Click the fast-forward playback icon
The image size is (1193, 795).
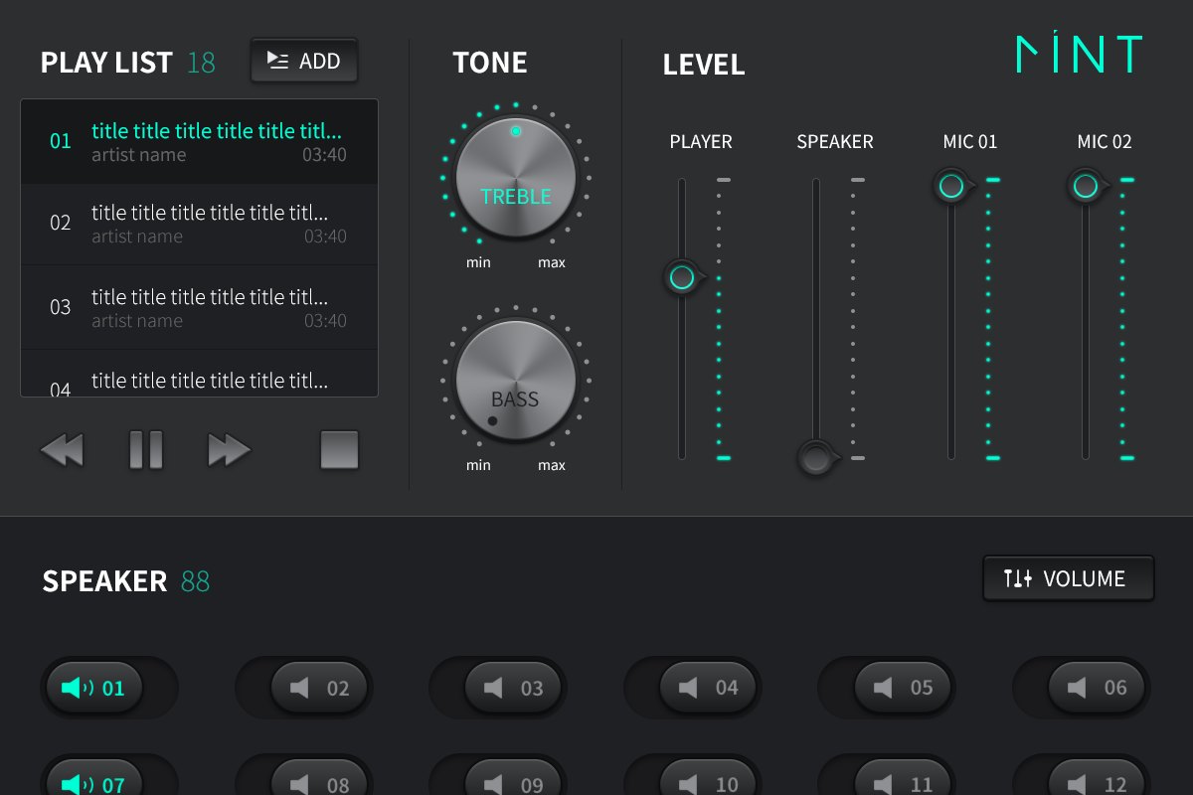pyautogui.click(x=230, y=450)
